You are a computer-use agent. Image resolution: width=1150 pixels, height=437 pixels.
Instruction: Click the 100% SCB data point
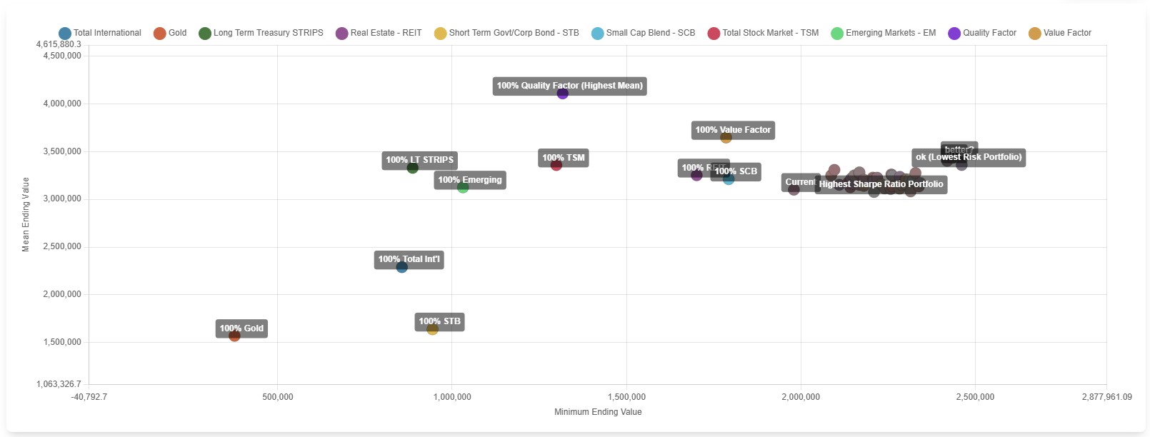pyautogui.click(x=729, y=179)
